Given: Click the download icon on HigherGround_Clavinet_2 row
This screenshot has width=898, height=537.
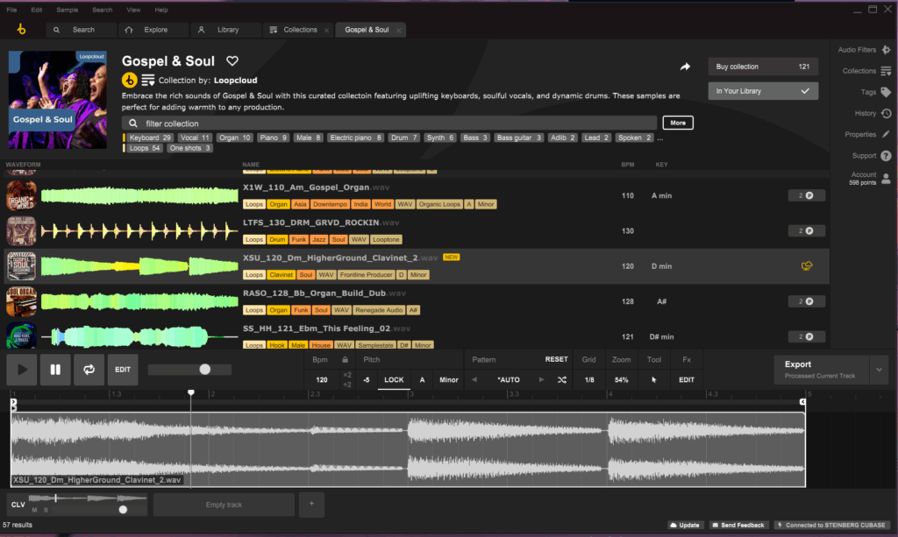Looking at the screenshot, I should 807,265.
